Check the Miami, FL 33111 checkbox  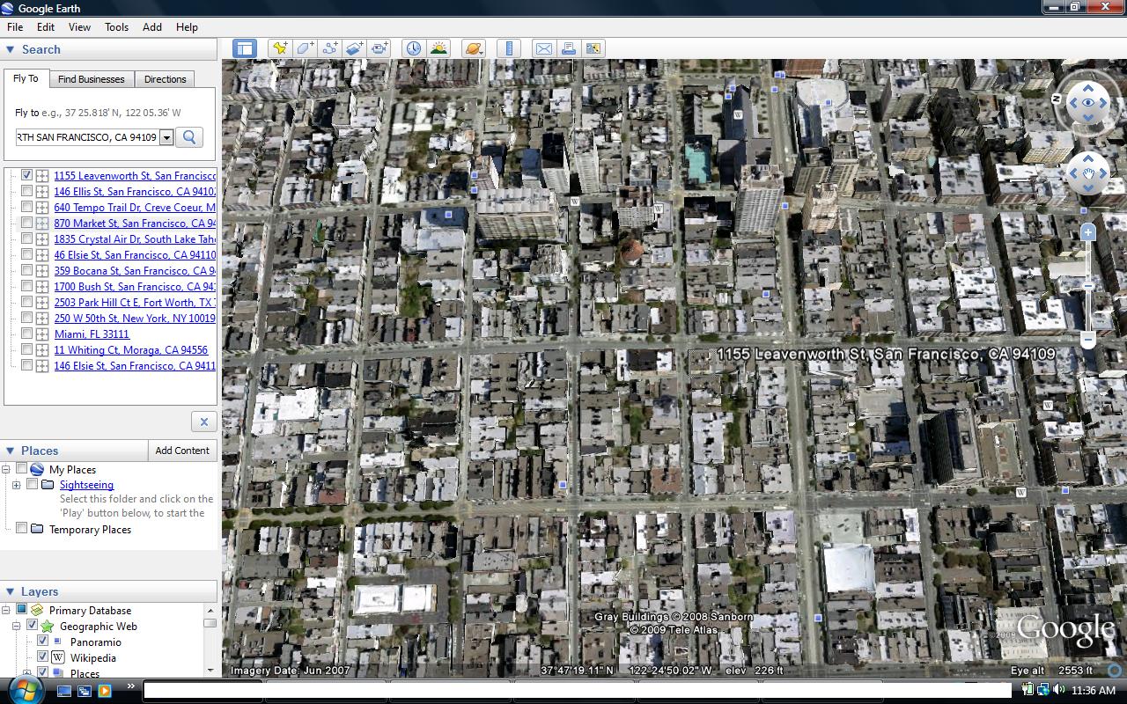click(x=27, y=334)
